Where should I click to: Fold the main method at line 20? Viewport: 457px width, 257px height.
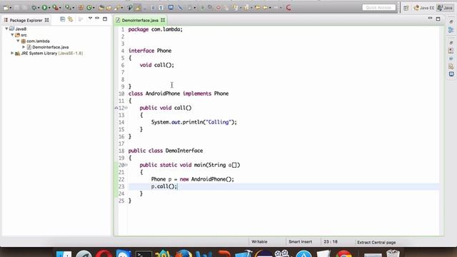coord(126,165)
